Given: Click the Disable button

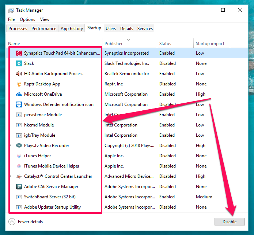Looking at the screenshot, I should (230, 222).
